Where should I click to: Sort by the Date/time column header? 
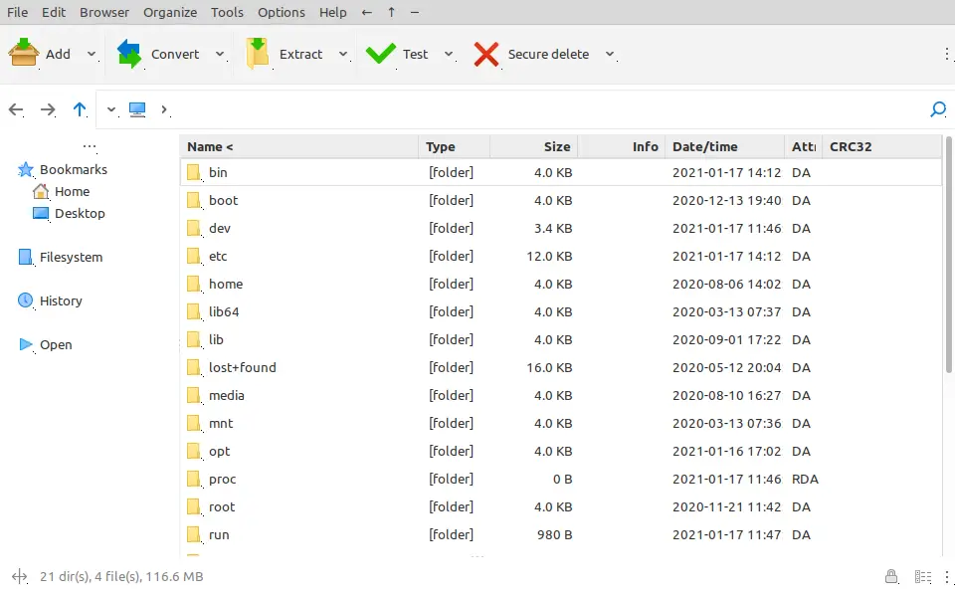click(704, 146)
